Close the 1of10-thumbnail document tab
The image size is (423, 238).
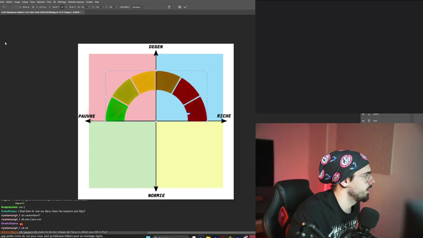83,12
